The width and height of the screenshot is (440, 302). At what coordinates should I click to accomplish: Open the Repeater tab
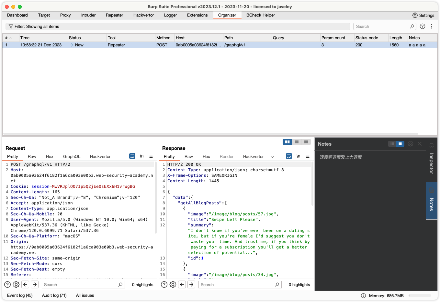tap(115, 15)
